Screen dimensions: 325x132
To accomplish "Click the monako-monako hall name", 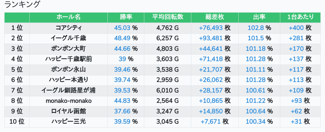I will coord(68,101).
